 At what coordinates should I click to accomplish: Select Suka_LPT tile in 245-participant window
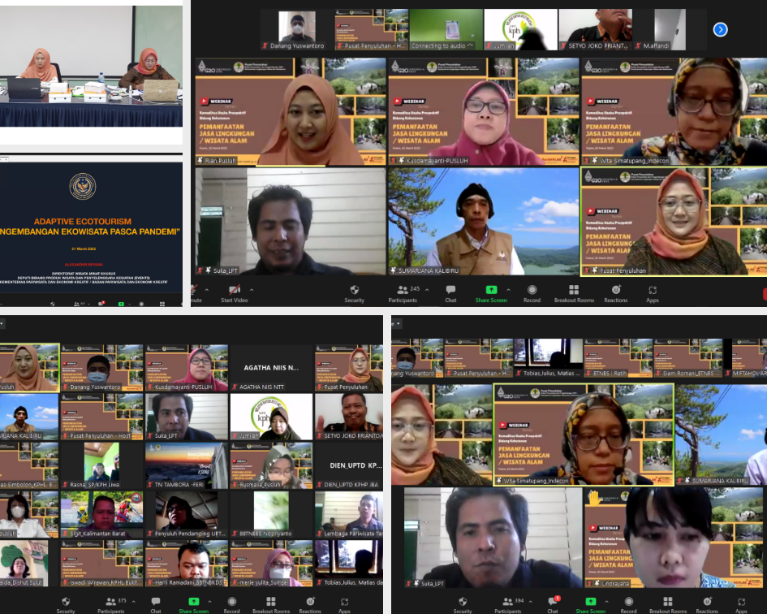tap(291, 221)
